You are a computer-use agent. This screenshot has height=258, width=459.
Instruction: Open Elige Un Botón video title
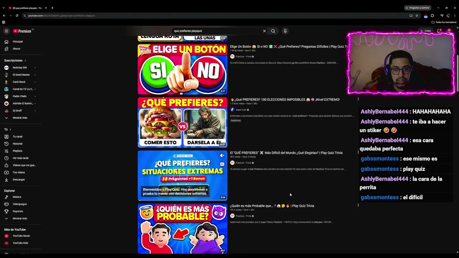coord(289,47)
